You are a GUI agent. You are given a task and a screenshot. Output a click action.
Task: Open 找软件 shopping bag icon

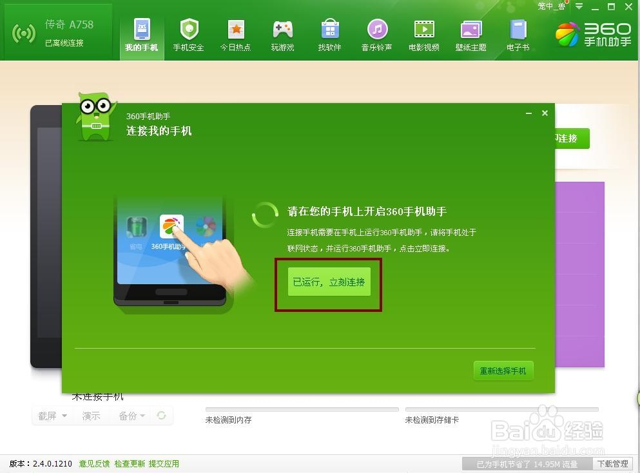click(x=330, y=30)
